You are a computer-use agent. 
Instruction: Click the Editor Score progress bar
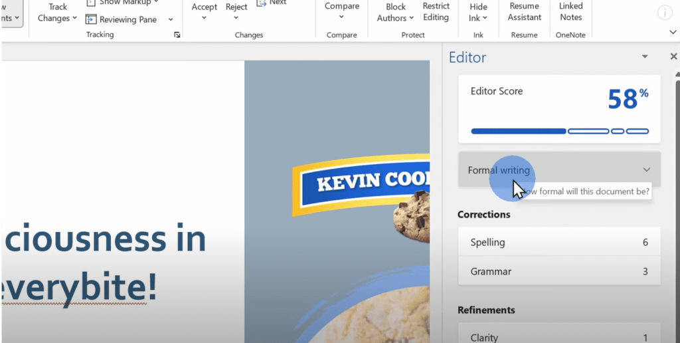point(559,131)
